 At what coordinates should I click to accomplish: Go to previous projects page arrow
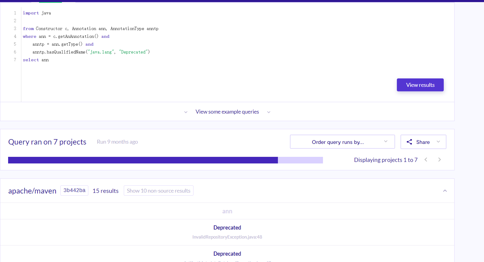tap(426, 160)
